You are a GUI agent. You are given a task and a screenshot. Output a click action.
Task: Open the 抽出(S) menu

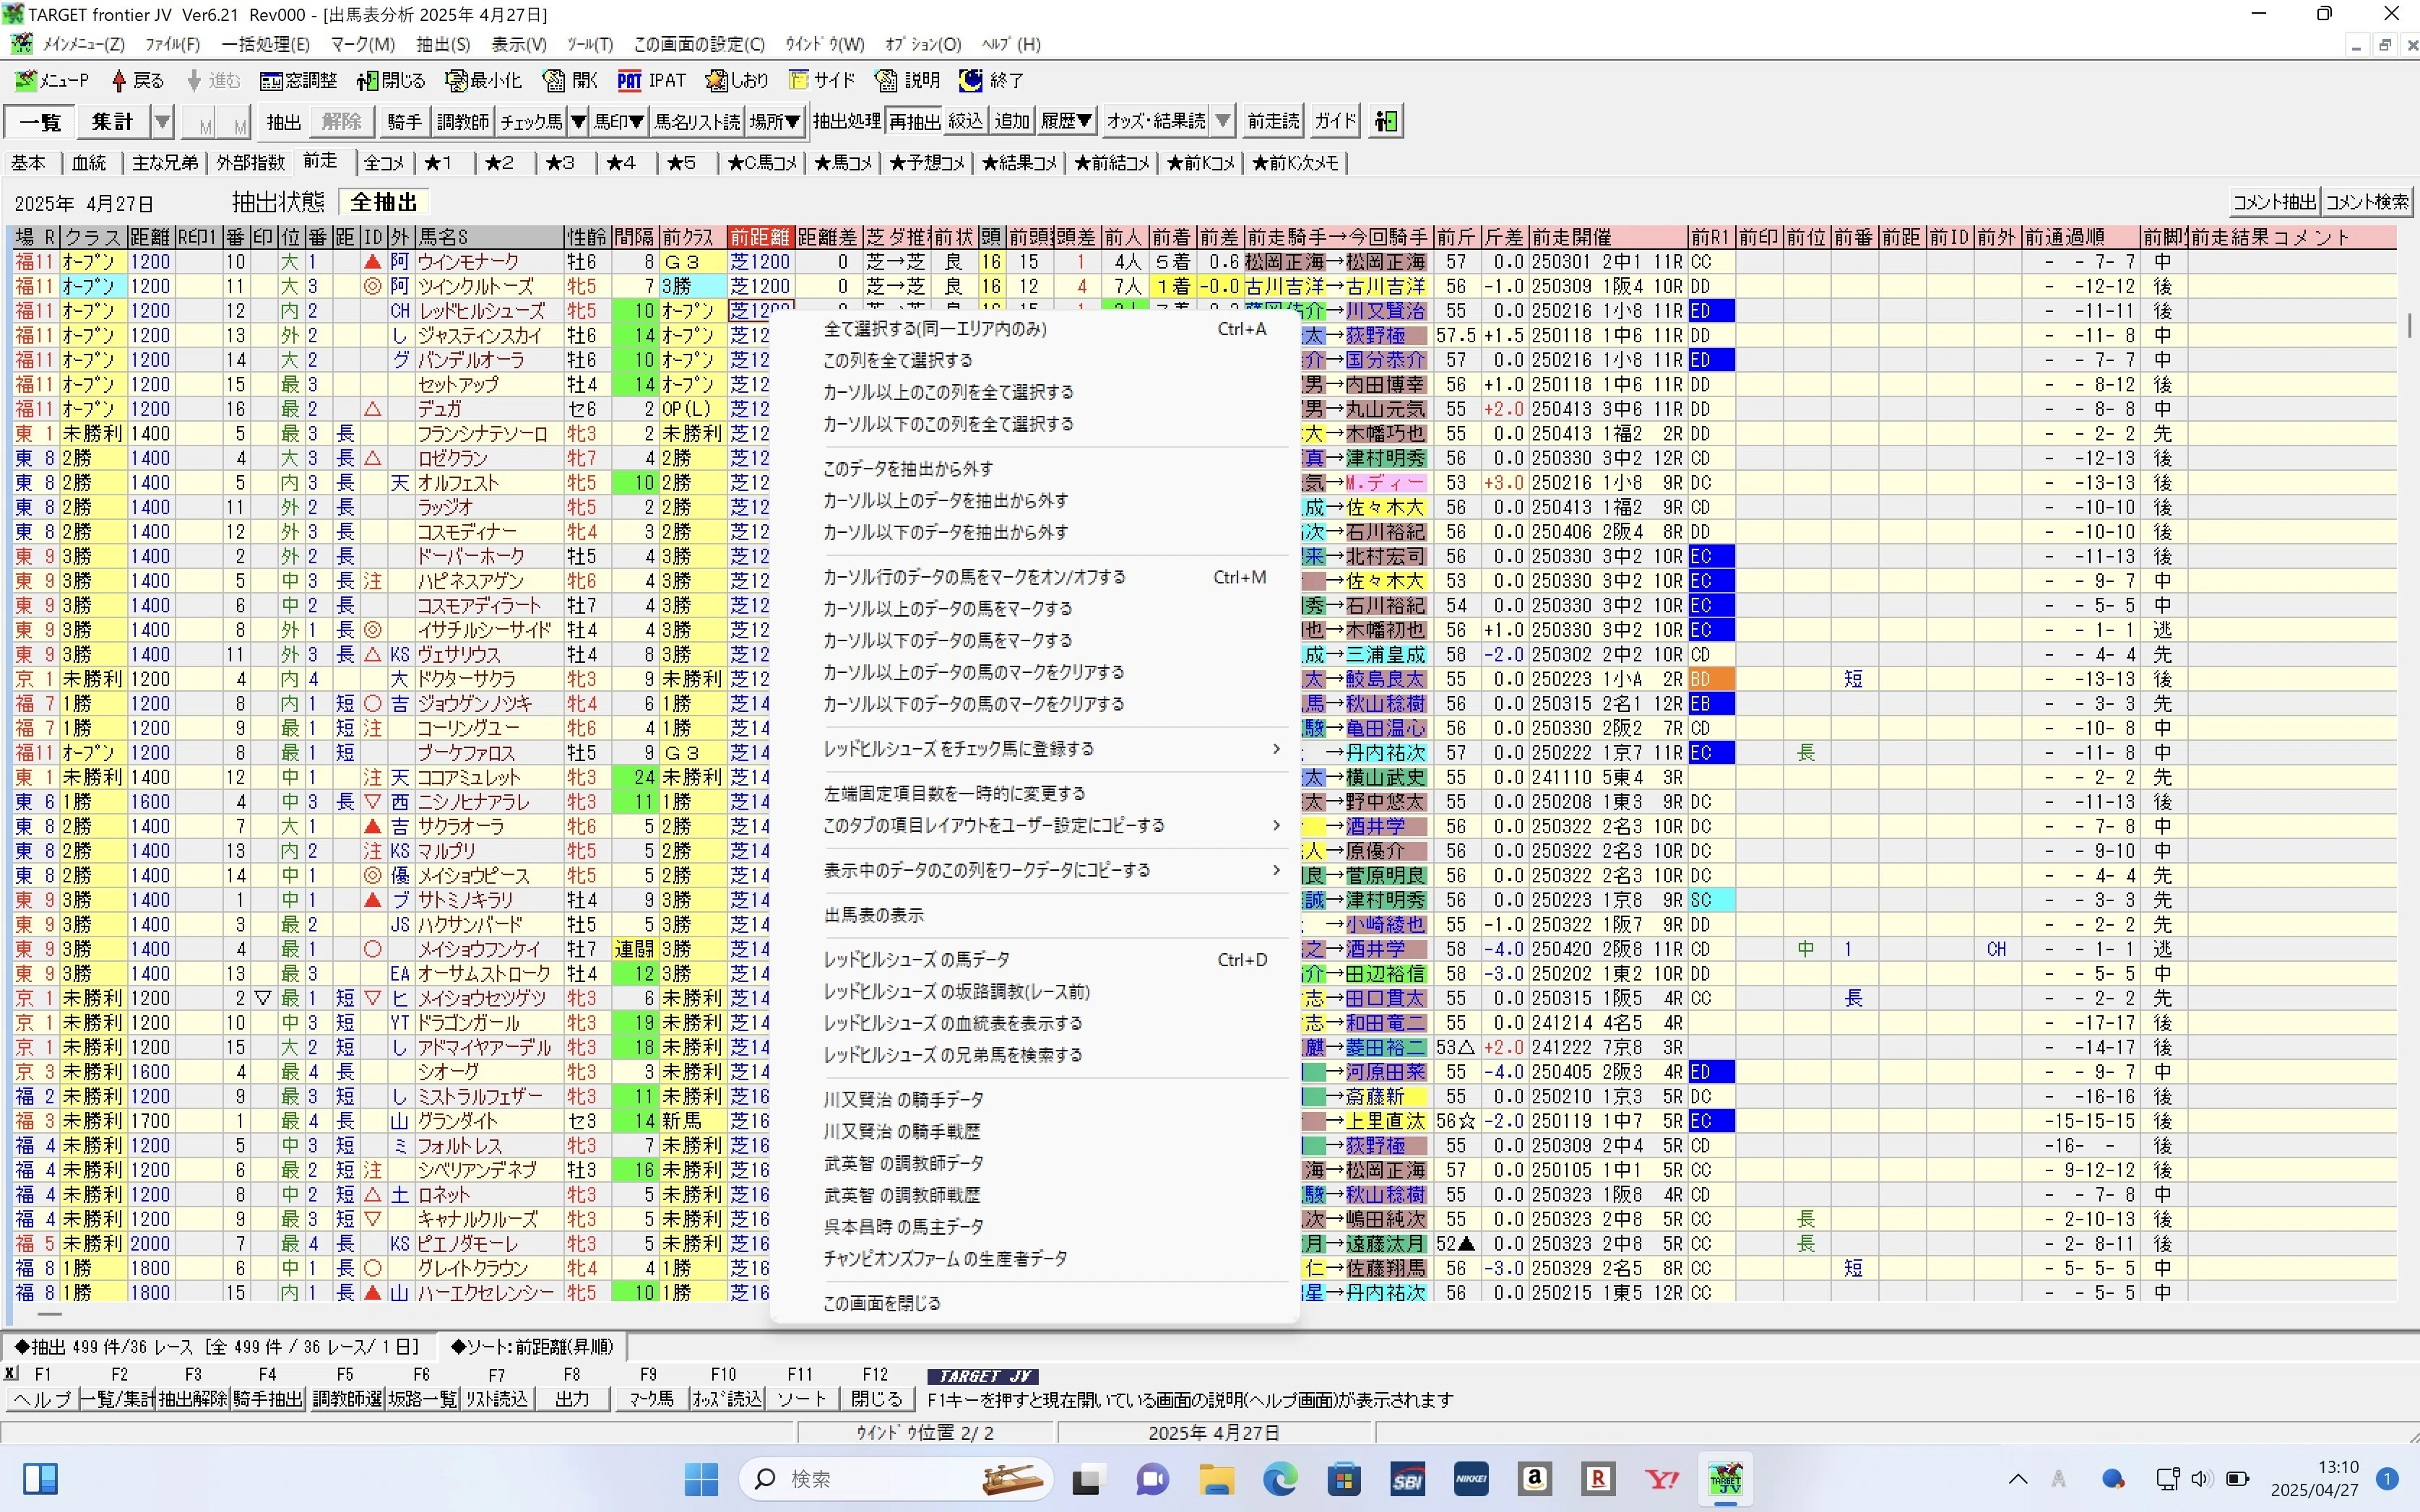442,44
